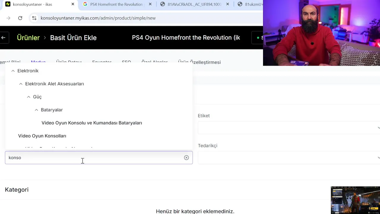
Task: Click the Google favicon on PS4 tab
Action: pos(85,4)
